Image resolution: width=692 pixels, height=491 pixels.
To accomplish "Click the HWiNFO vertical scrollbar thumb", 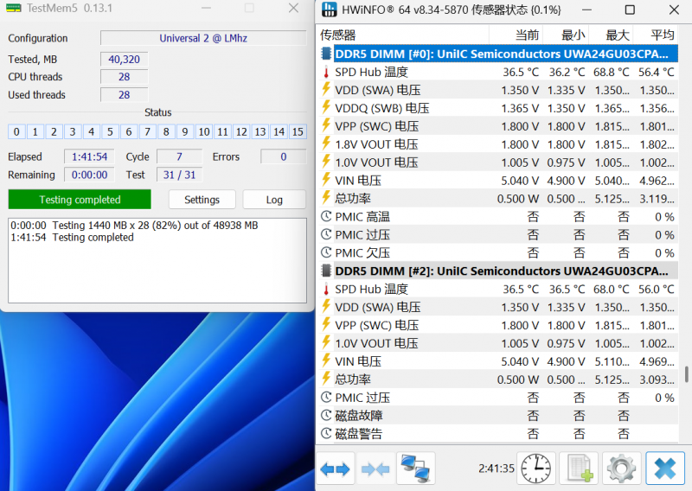I will coord(686,374).
